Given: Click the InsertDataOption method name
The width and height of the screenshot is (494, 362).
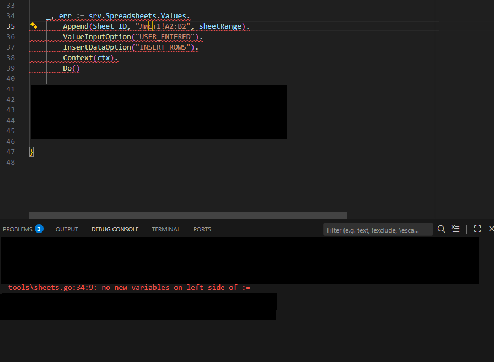Looking at the screenshot, I should pos(97,47).
